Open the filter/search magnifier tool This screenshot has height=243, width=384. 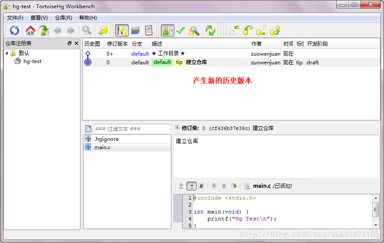point(87,30)
